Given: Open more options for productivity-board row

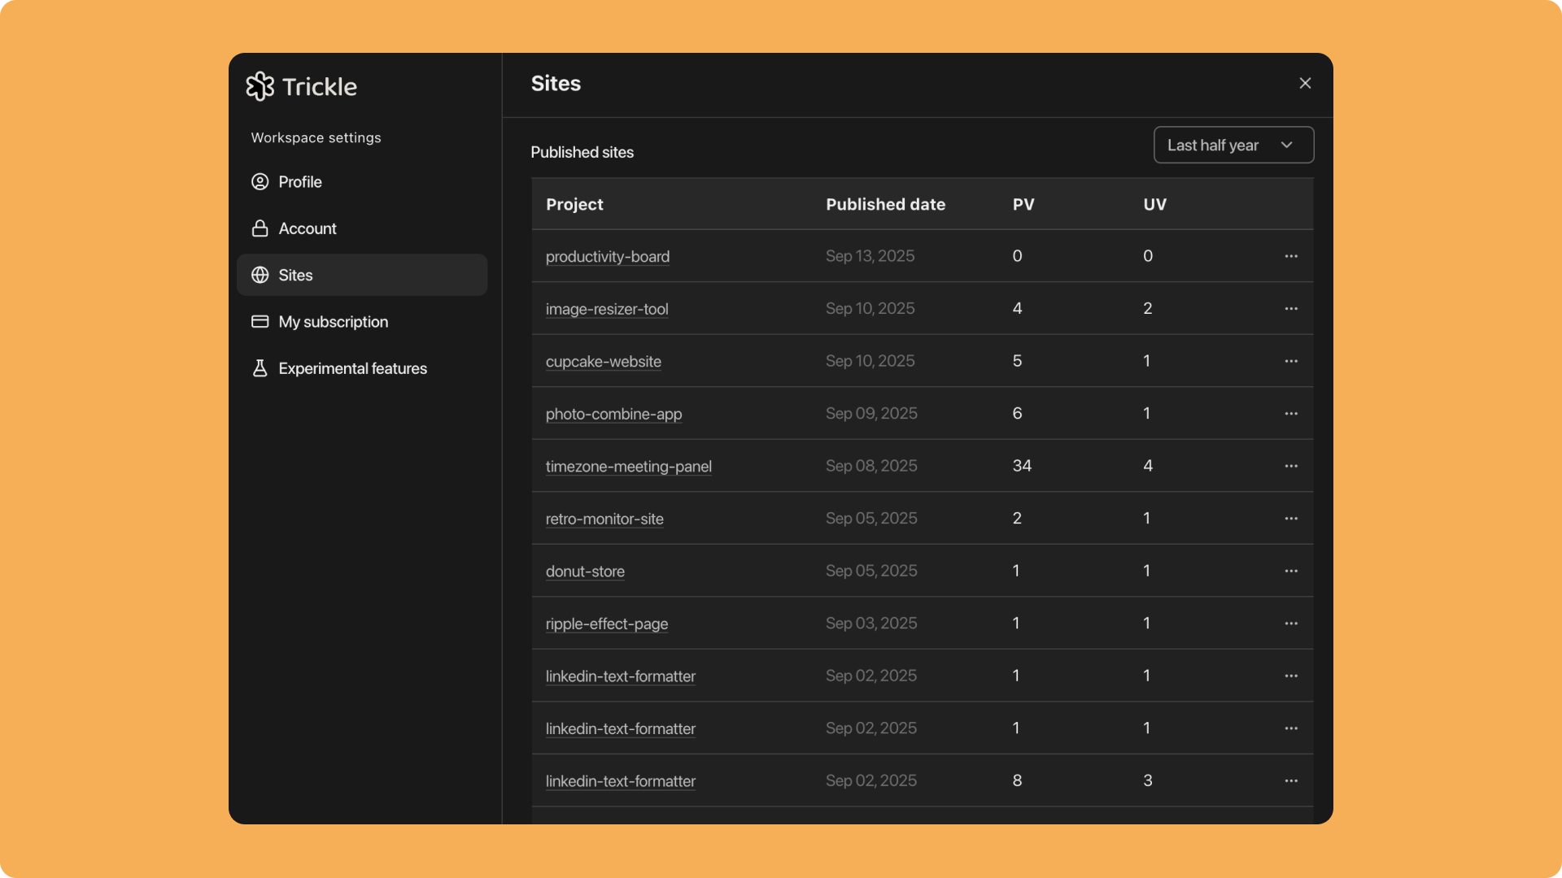Looking at the screenshot, I should 1290,256.
